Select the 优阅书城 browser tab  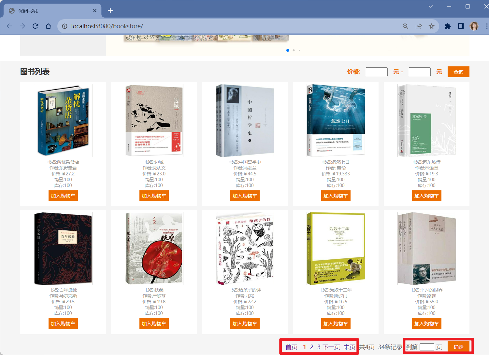pos(52,11)
